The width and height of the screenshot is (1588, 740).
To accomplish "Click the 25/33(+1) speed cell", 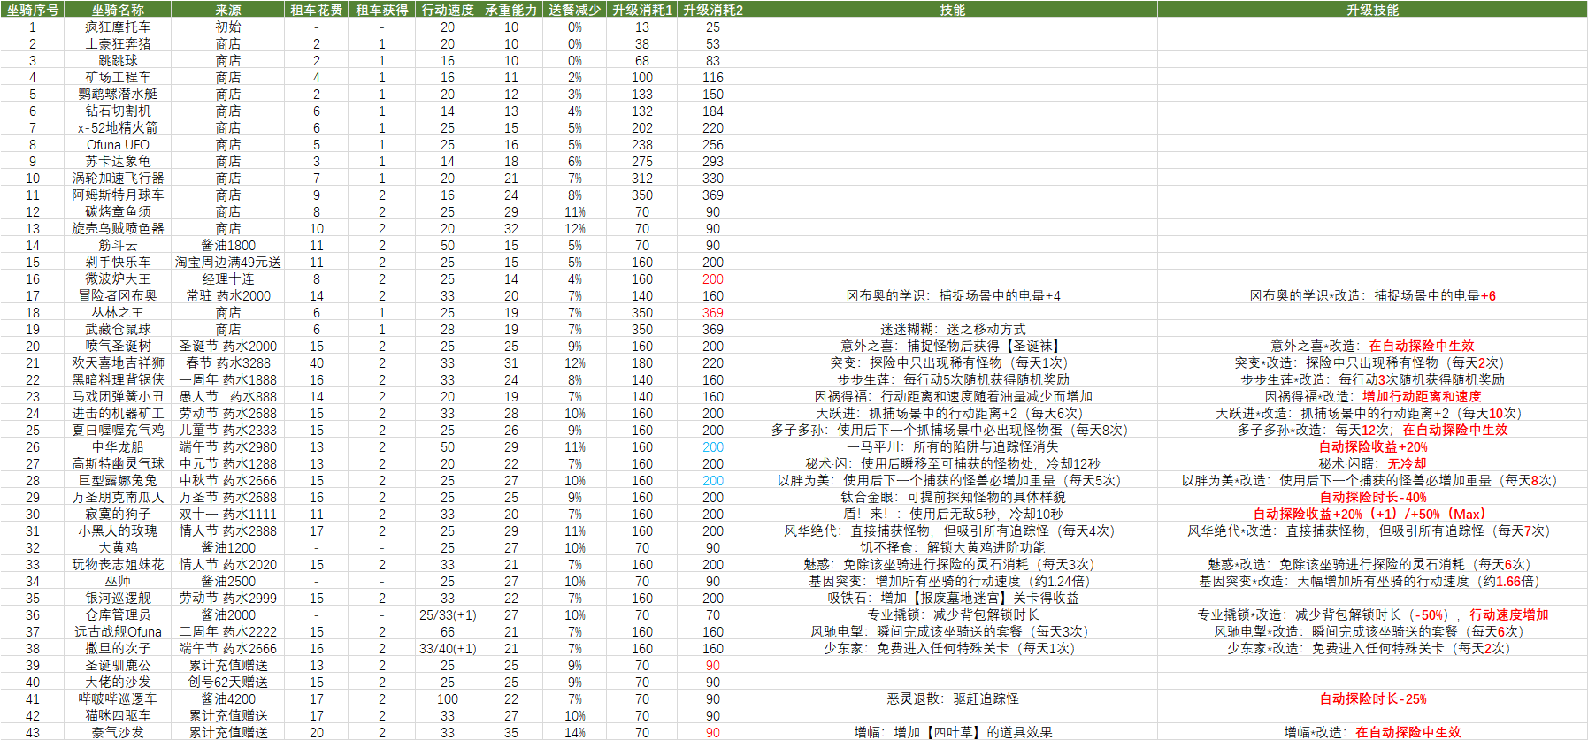I will click(x=448, y=614).
